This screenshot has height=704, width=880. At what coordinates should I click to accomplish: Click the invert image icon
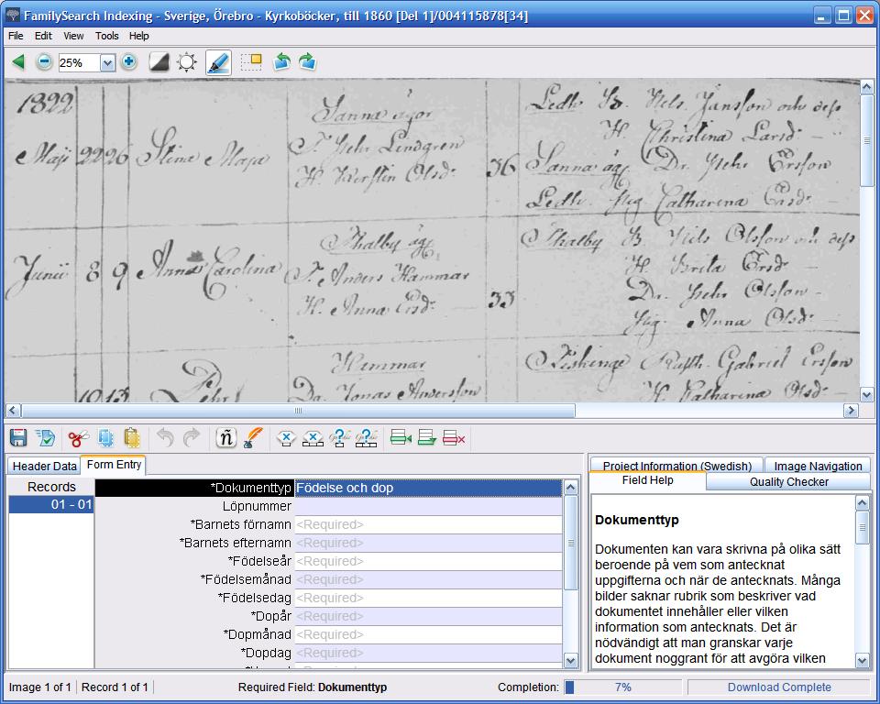[159, 62]
